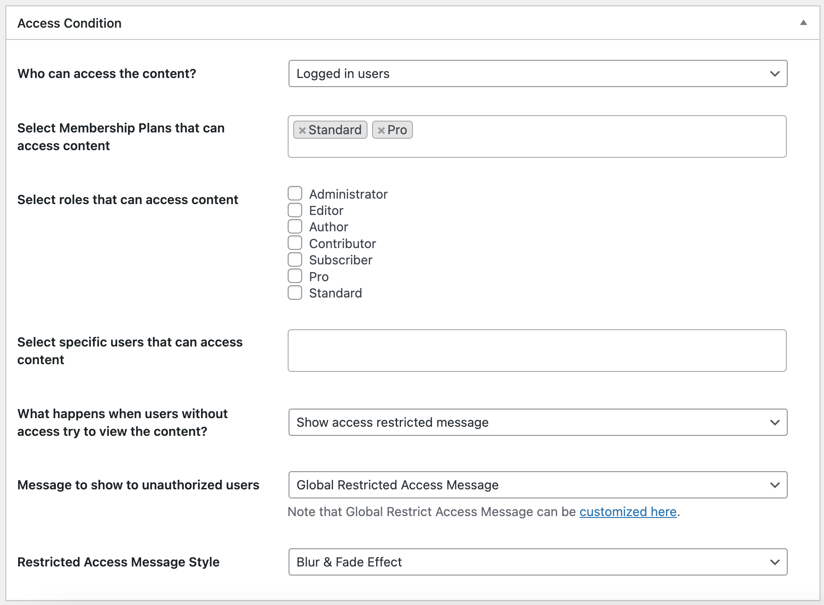Click the Administrator role label text
The image size is (824, 605).
348,194
